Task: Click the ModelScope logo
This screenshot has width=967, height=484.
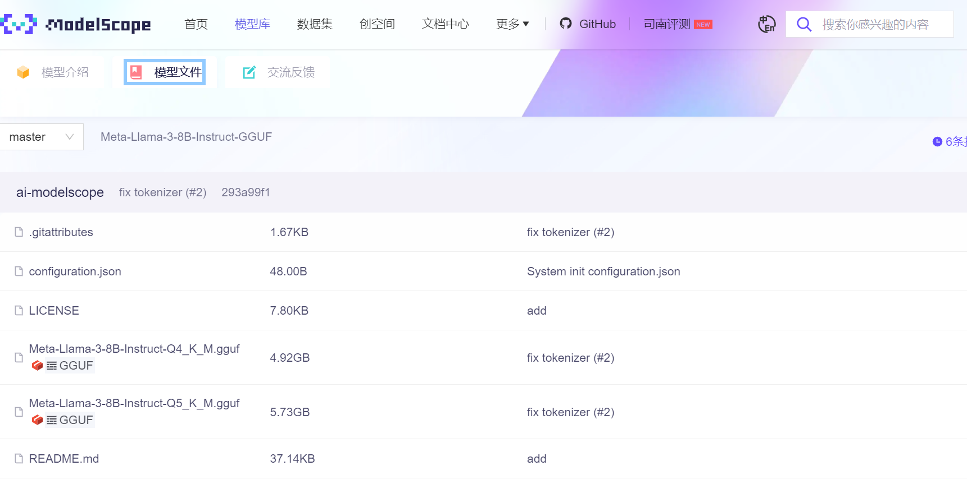Action: pos(76,24)
